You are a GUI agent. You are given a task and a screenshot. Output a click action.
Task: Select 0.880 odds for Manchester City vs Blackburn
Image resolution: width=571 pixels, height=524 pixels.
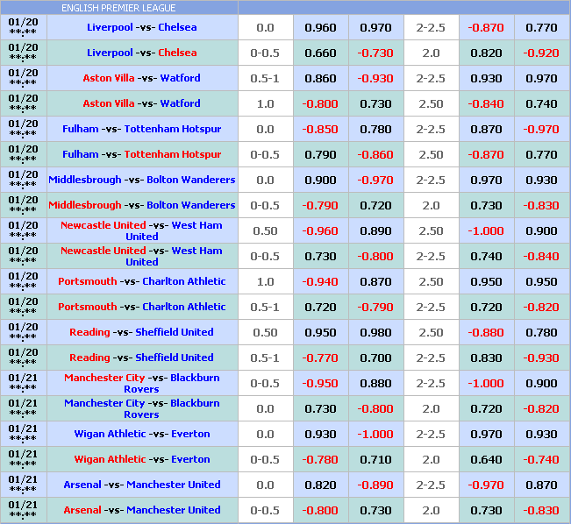pos(375,383)
